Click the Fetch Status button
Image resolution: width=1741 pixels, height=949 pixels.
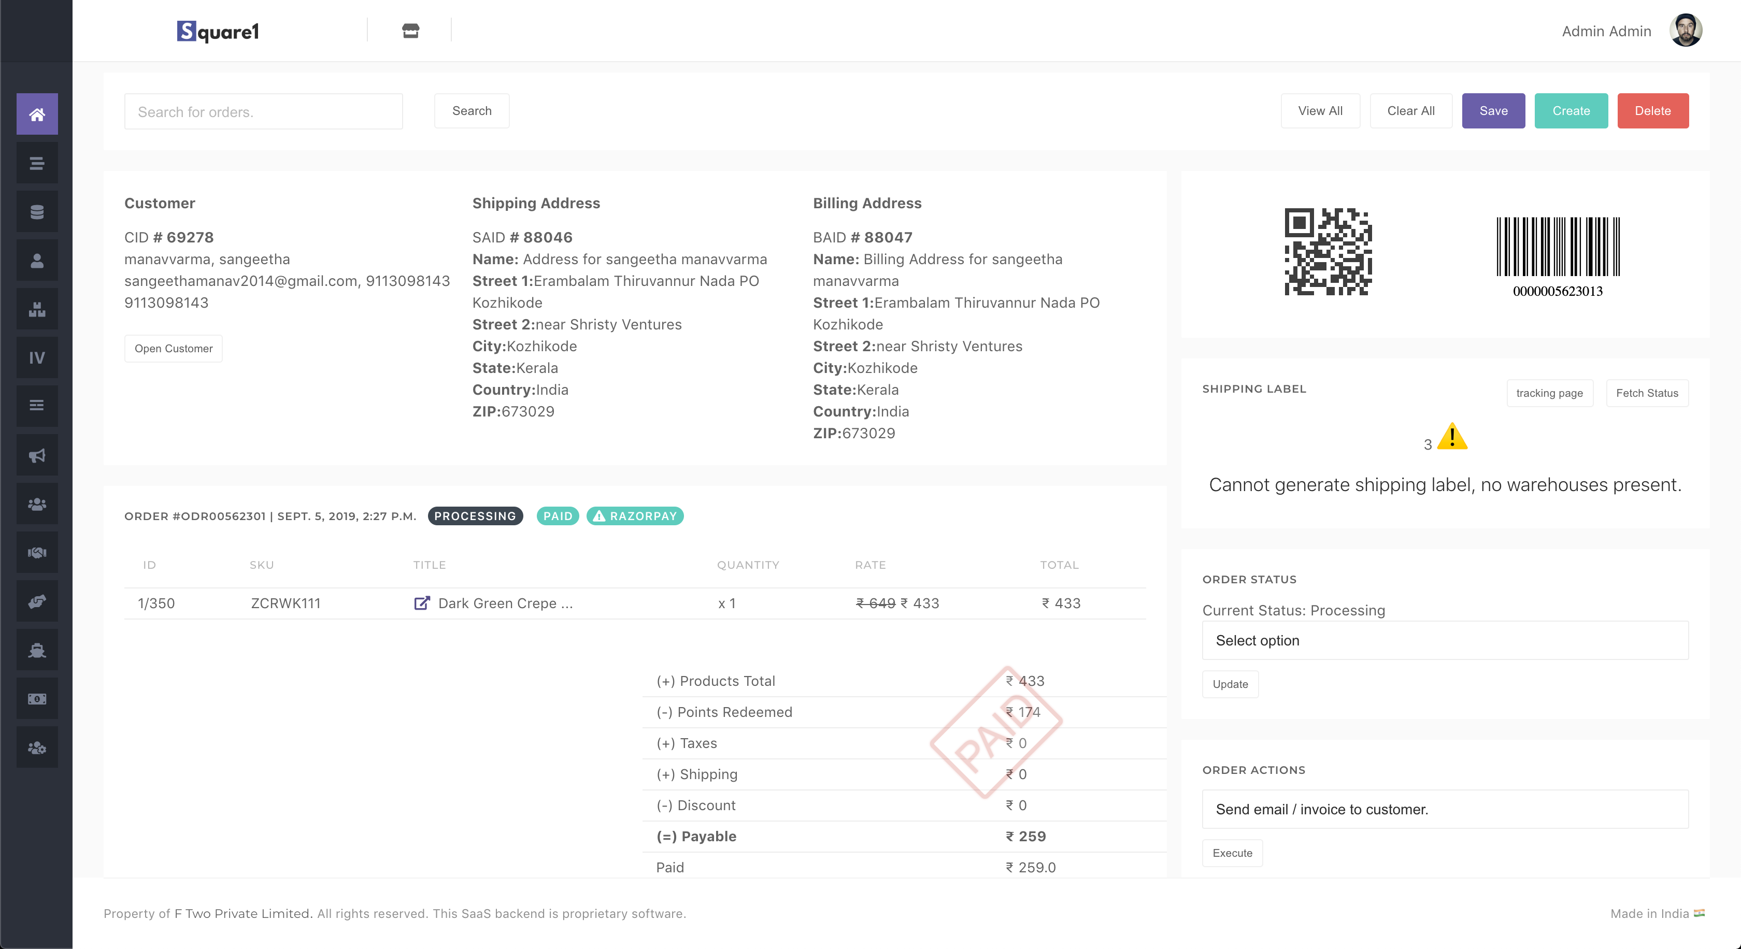1646,393
